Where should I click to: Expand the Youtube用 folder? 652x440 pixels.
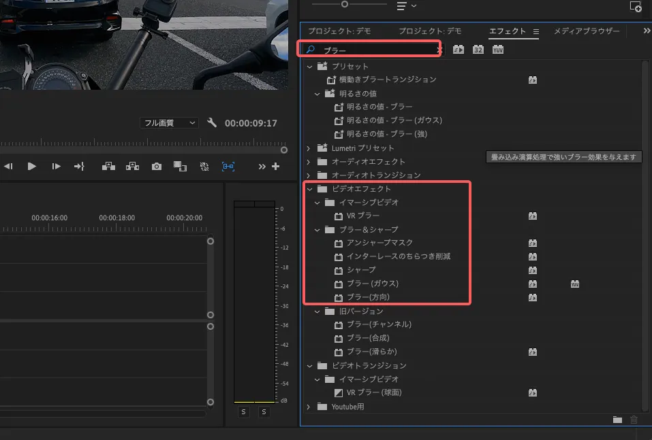click(309, 406)
